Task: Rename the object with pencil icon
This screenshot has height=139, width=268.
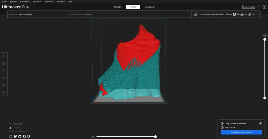Action: [x=10, y=128]
